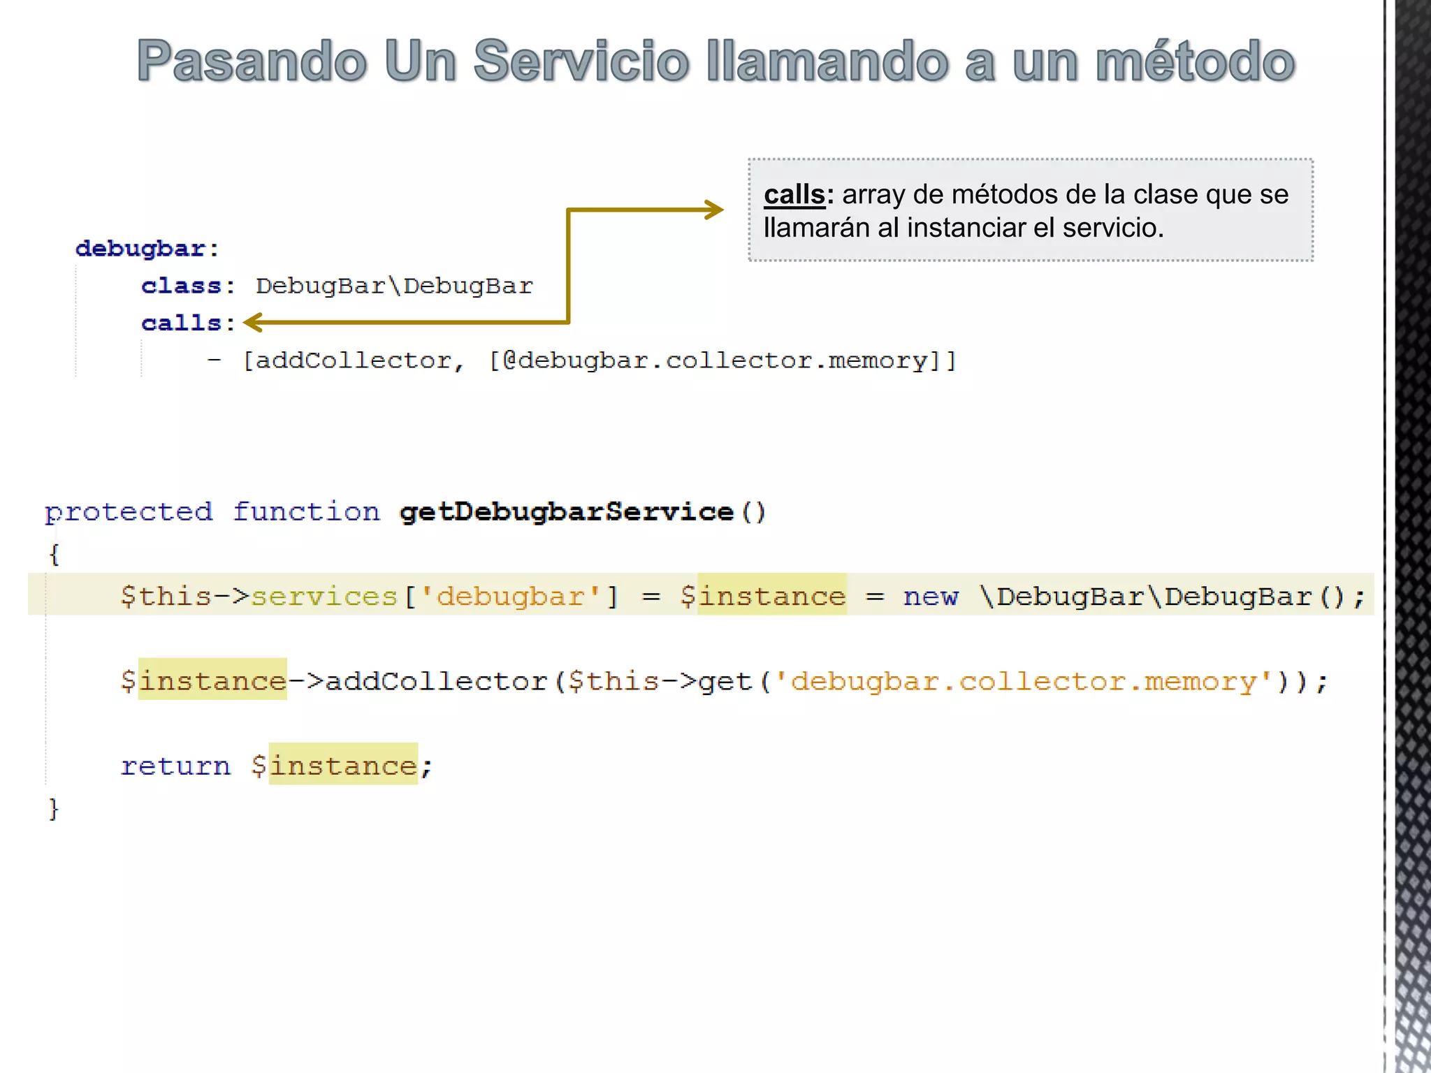
Task: Click the "calls:" key in the YAML
Action: point(189,323)
